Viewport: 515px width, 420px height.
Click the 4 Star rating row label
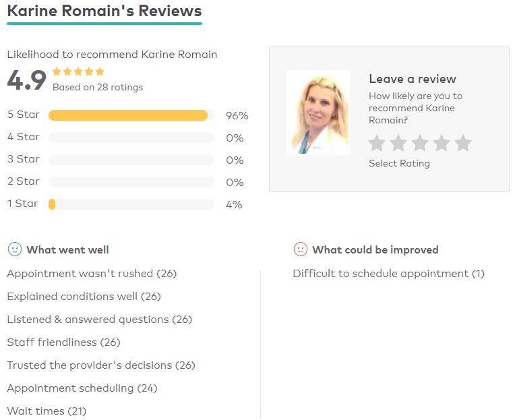tap(24, 137)
